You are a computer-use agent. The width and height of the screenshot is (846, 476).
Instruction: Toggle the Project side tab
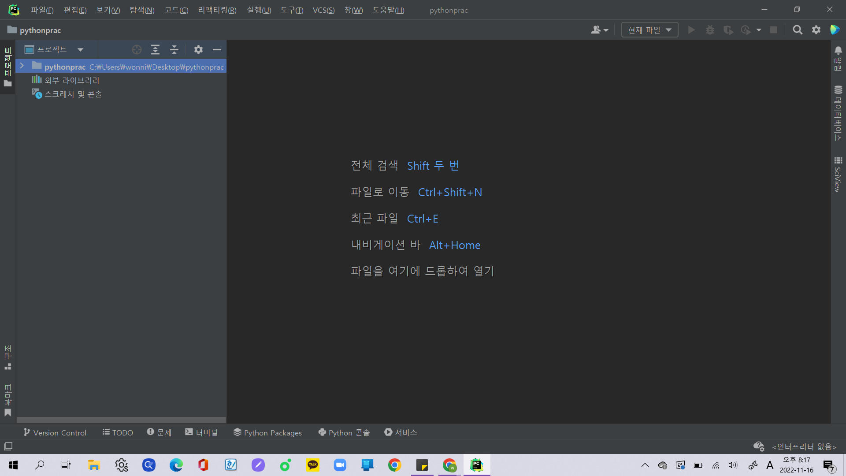(7, 67)
